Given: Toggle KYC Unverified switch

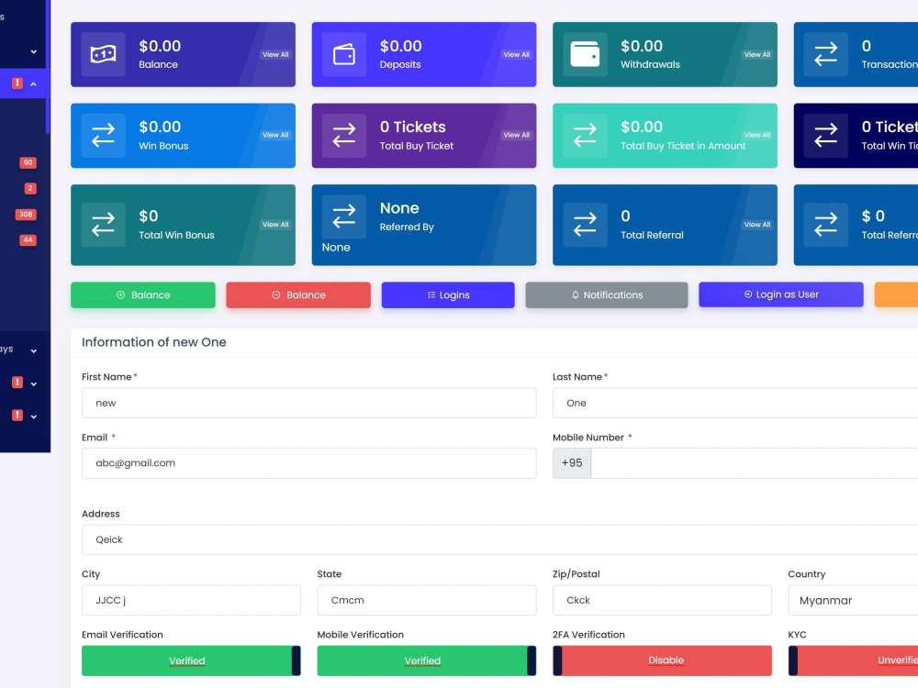Looking at the screenshot, I should [853, 660].
